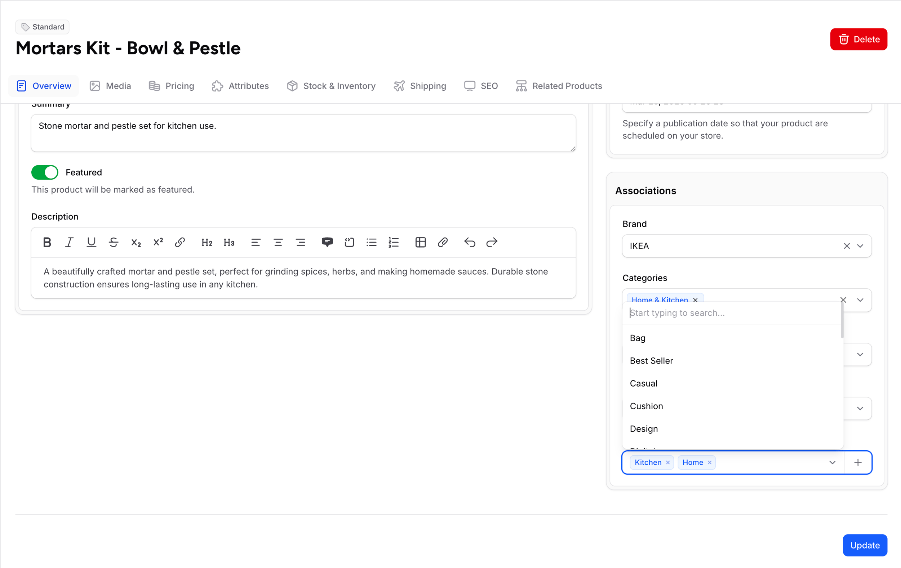Image resolution: width=901 pixels, height=568 pixels.
Task: Open the dropdown chevron below Categories
Action: click(x=860, y=355)
